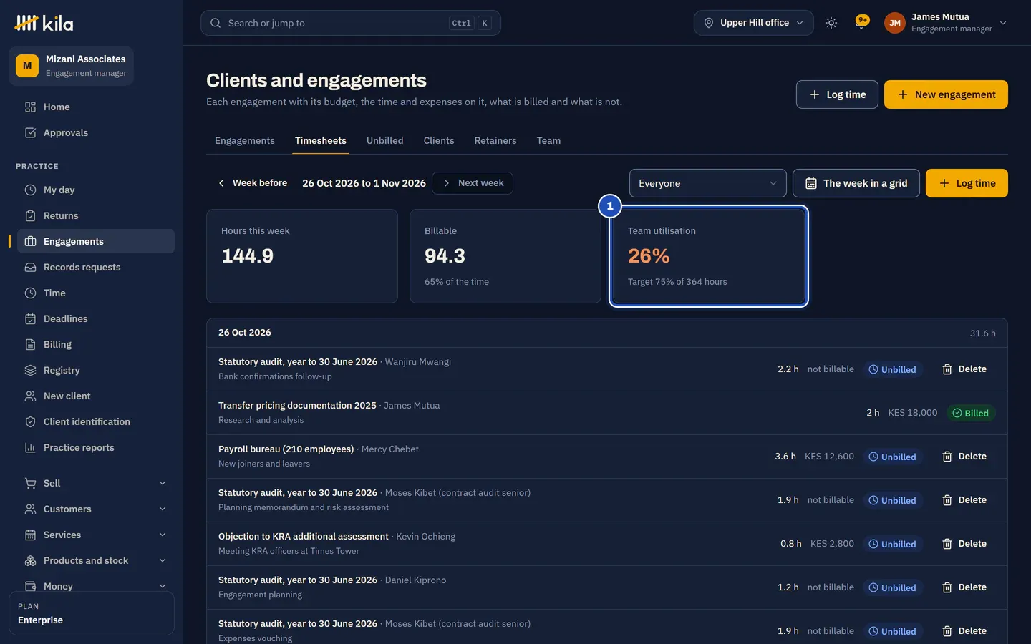Toggle the light theme sun icon
This screenshot has height=644, width=1031.
(831, 23)
